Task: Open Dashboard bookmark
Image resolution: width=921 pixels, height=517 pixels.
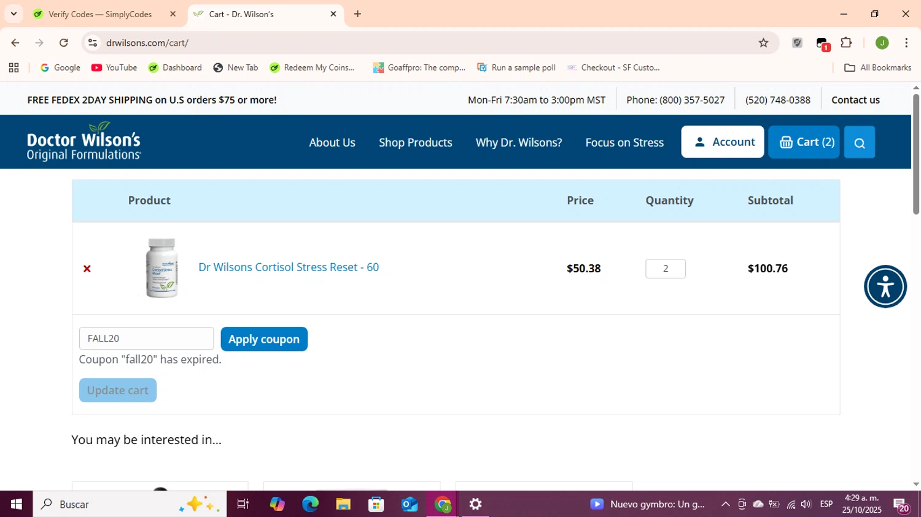Action: [x=175, y=67]
